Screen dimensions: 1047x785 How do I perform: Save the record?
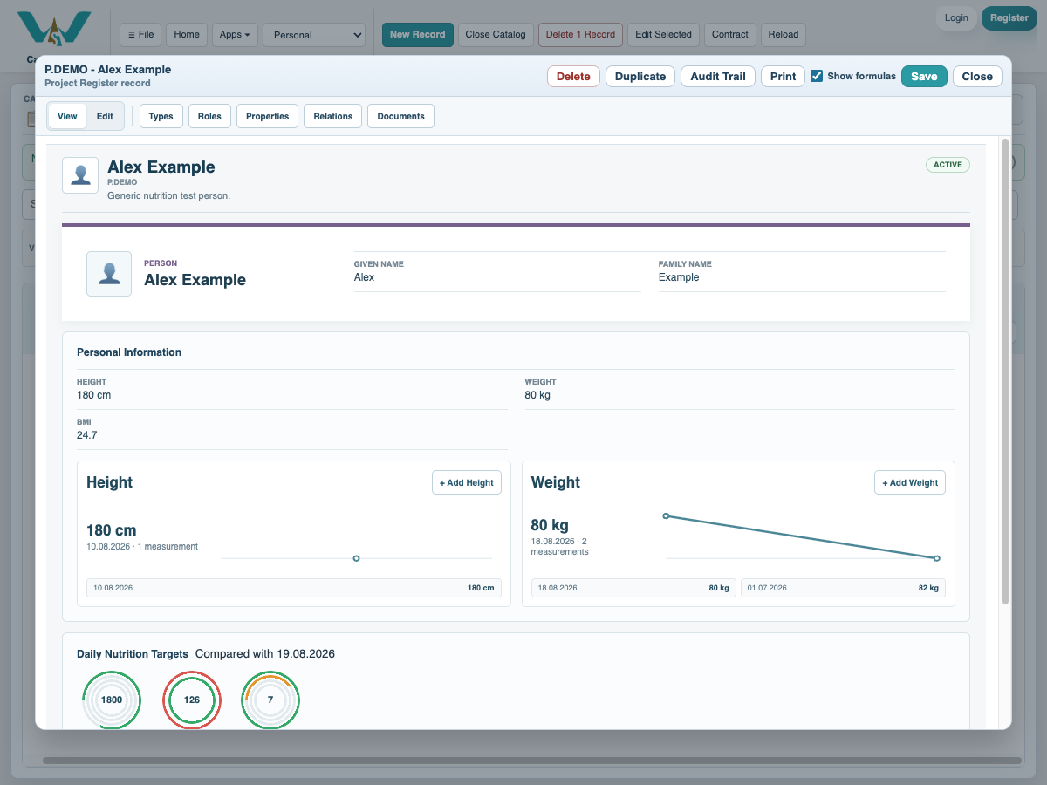pyautogui.click(x=924, y=76)
